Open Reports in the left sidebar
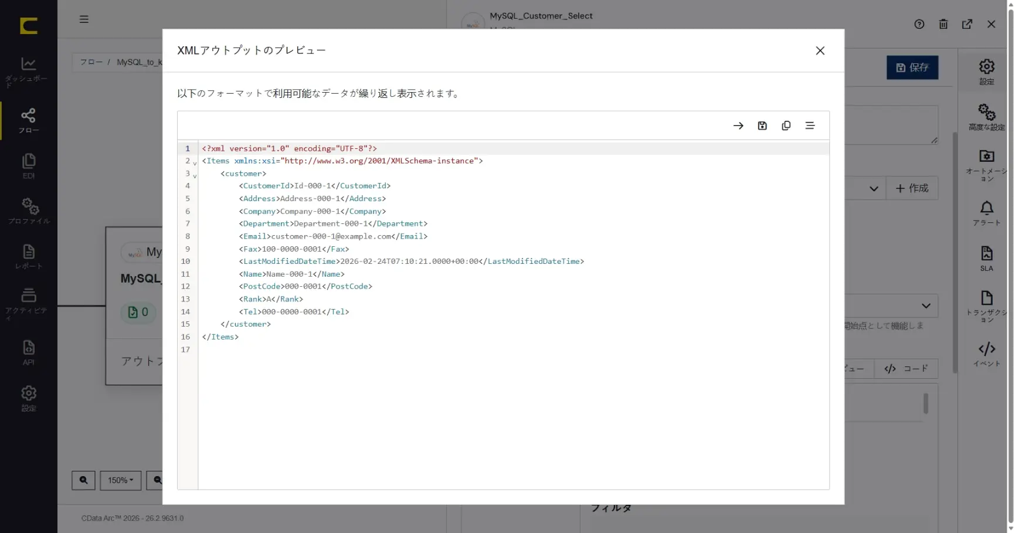The width and height of the screenshot is (1015, 533). (28, 257)
